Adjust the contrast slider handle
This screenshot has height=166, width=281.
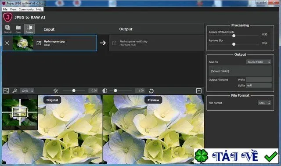click(x=115, y=91)
